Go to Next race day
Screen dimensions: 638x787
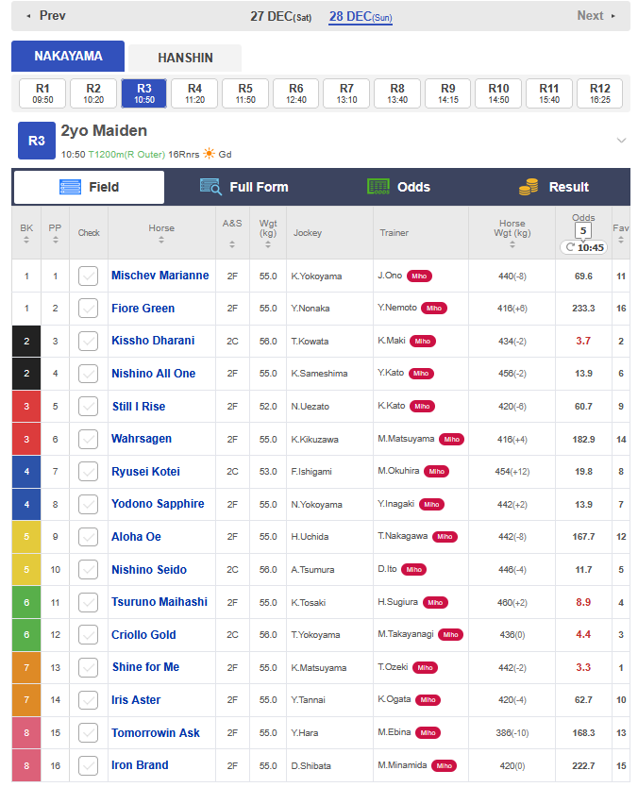596,16
